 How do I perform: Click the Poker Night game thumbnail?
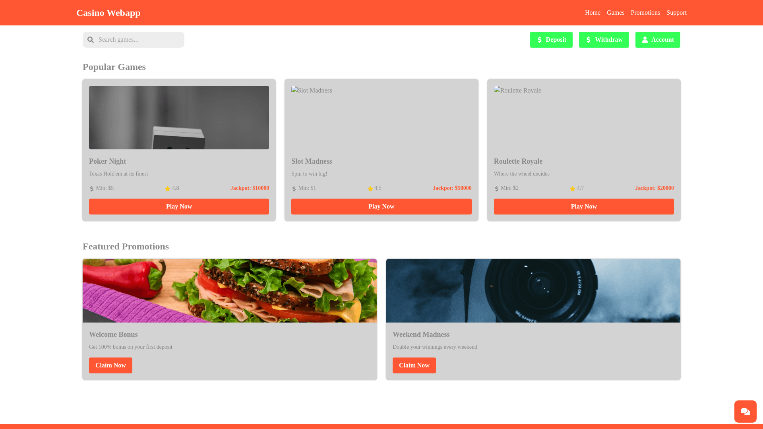179,118
